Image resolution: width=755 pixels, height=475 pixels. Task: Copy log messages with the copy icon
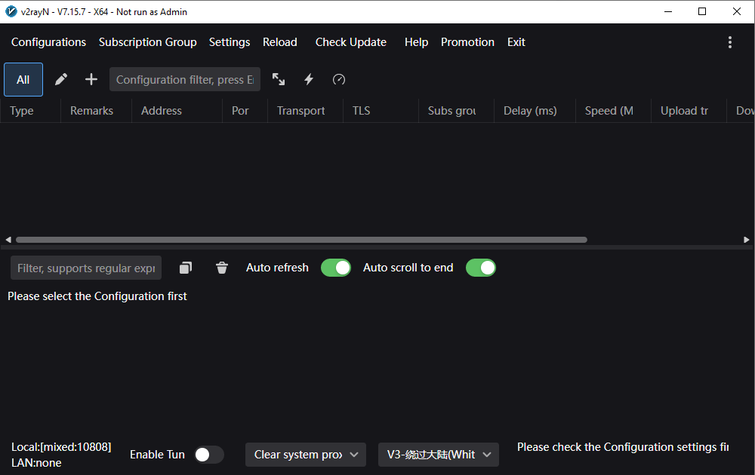coord(186,268)
